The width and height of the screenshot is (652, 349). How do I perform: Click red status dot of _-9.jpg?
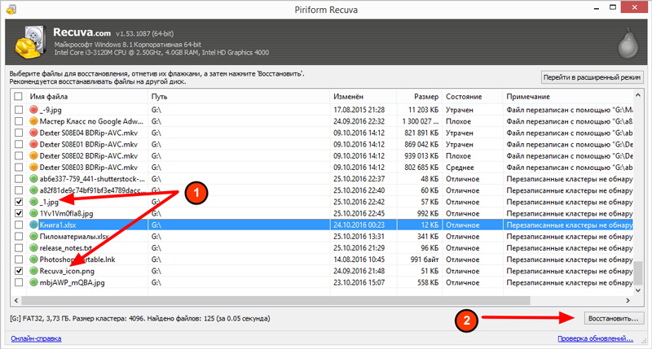(x=33, y=110)
